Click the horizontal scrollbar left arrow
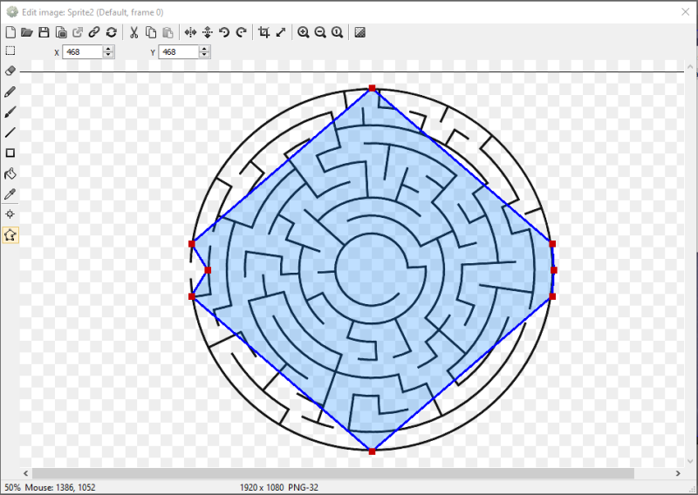Viewport: 698px width, 495px height. [25, 473]
